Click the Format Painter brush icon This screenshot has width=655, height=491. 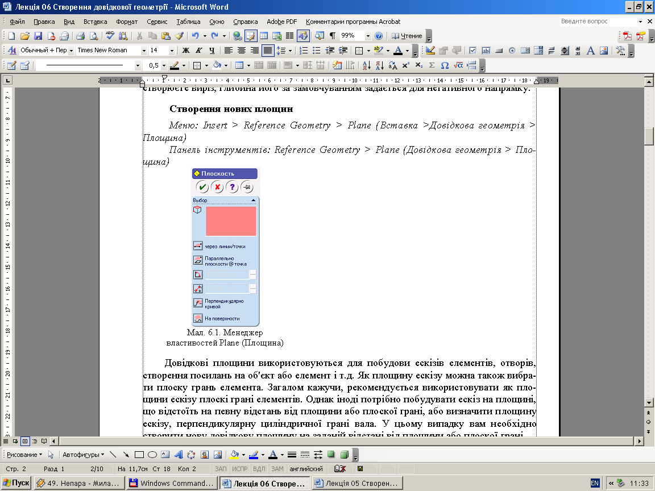click(x=179, y=36)
